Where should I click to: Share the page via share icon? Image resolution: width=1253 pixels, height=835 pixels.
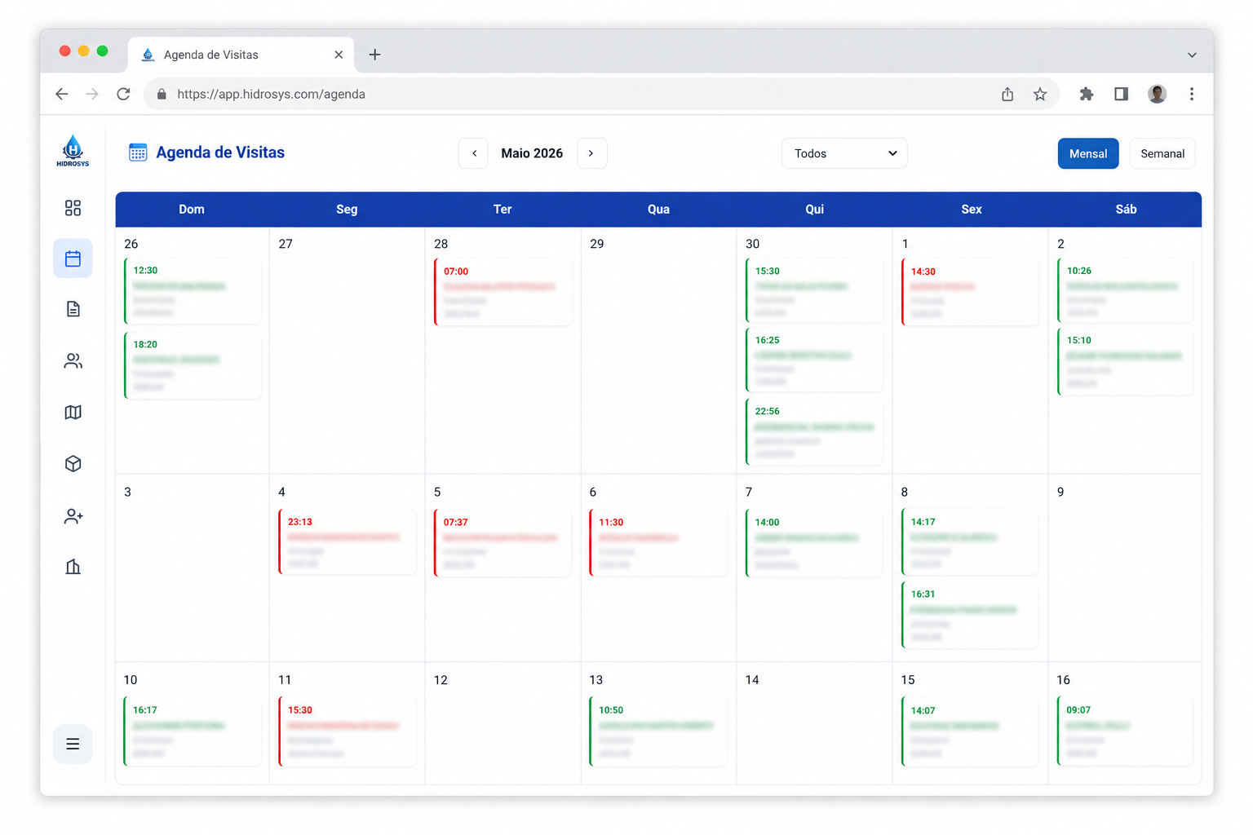tap(1007, 94)
